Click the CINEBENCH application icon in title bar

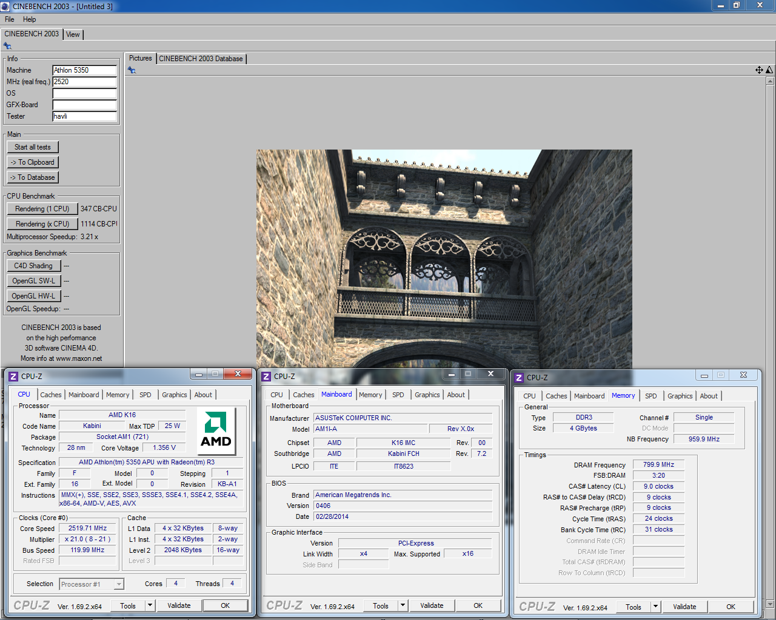tap(5, 6)
